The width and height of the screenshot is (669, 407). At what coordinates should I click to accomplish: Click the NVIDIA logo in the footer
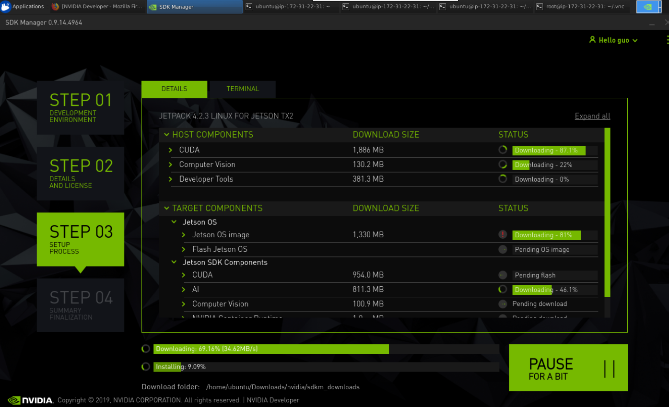(x=30, y=400)
